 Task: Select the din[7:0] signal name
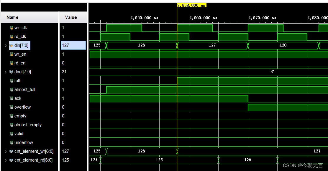pyautogui.click(x=21, y=45)
